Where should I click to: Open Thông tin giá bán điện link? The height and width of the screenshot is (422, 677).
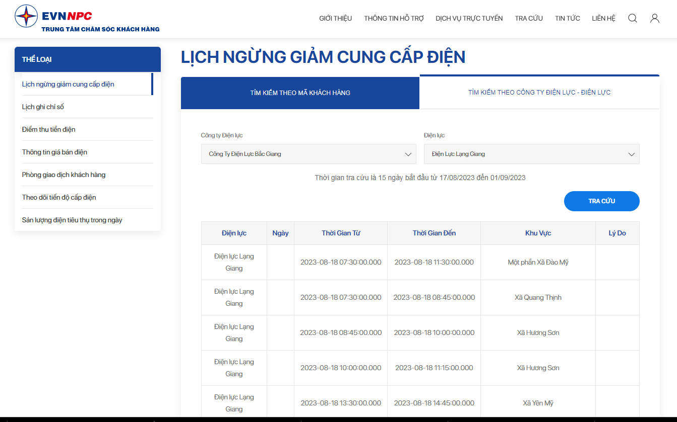[x=54, y=152]
